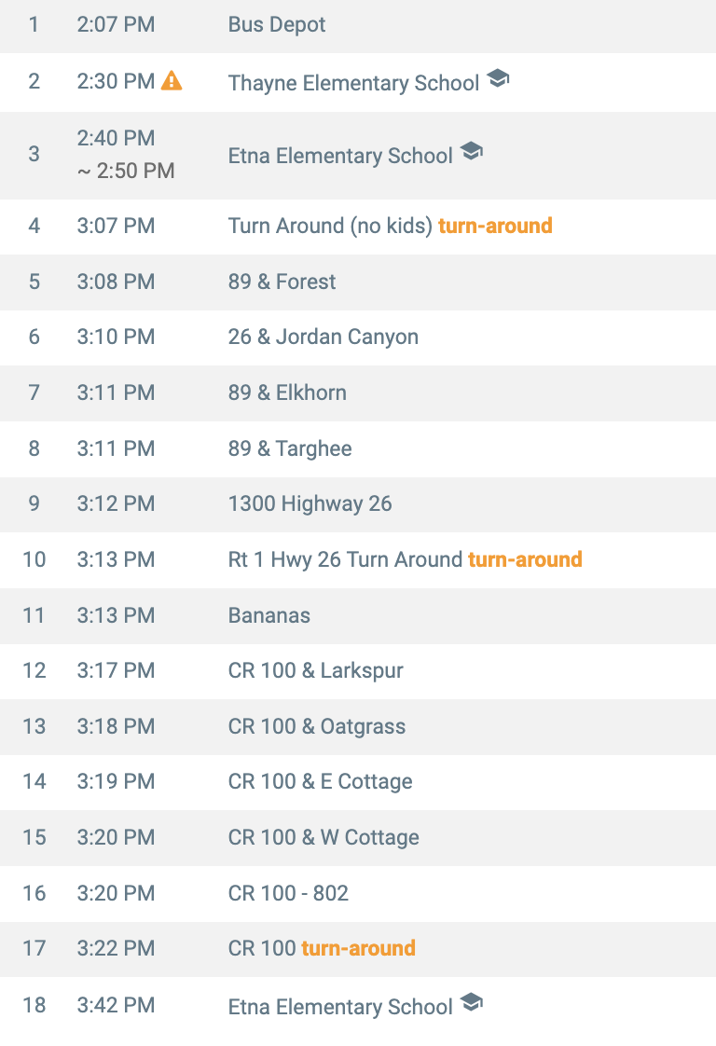Click the CR 100 & Larkspur stop
This screenshot has width=716, height=1046.
[x=315, y=670]
